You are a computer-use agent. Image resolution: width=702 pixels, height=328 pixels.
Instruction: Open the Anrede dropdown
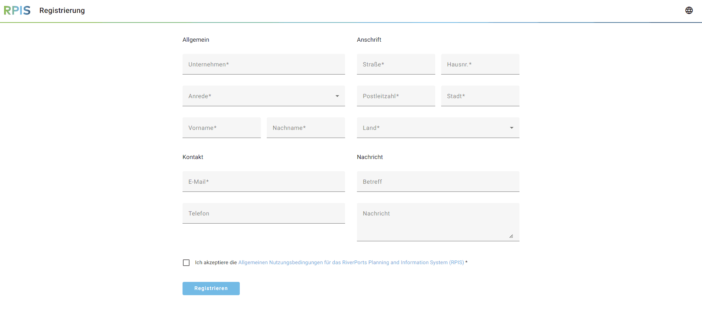264,96
